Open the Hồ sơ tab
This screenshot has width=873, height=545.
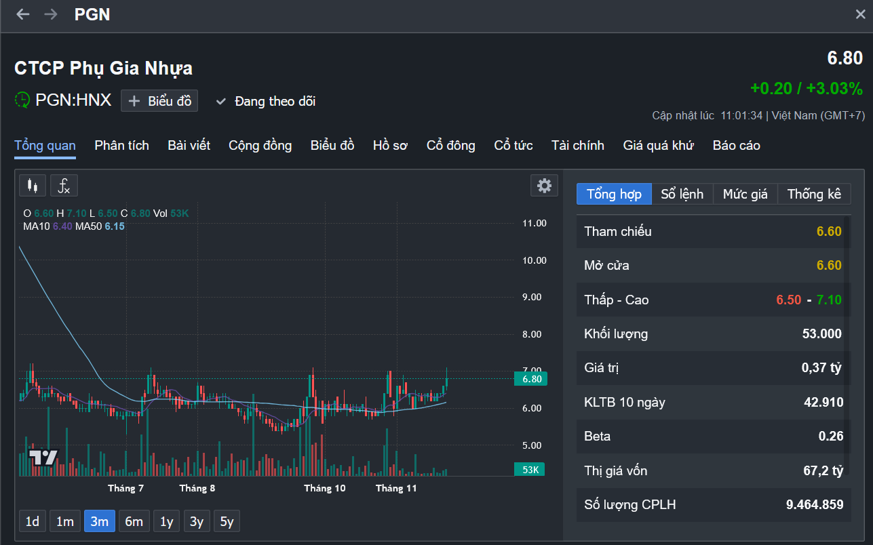(x=391, y=145)
